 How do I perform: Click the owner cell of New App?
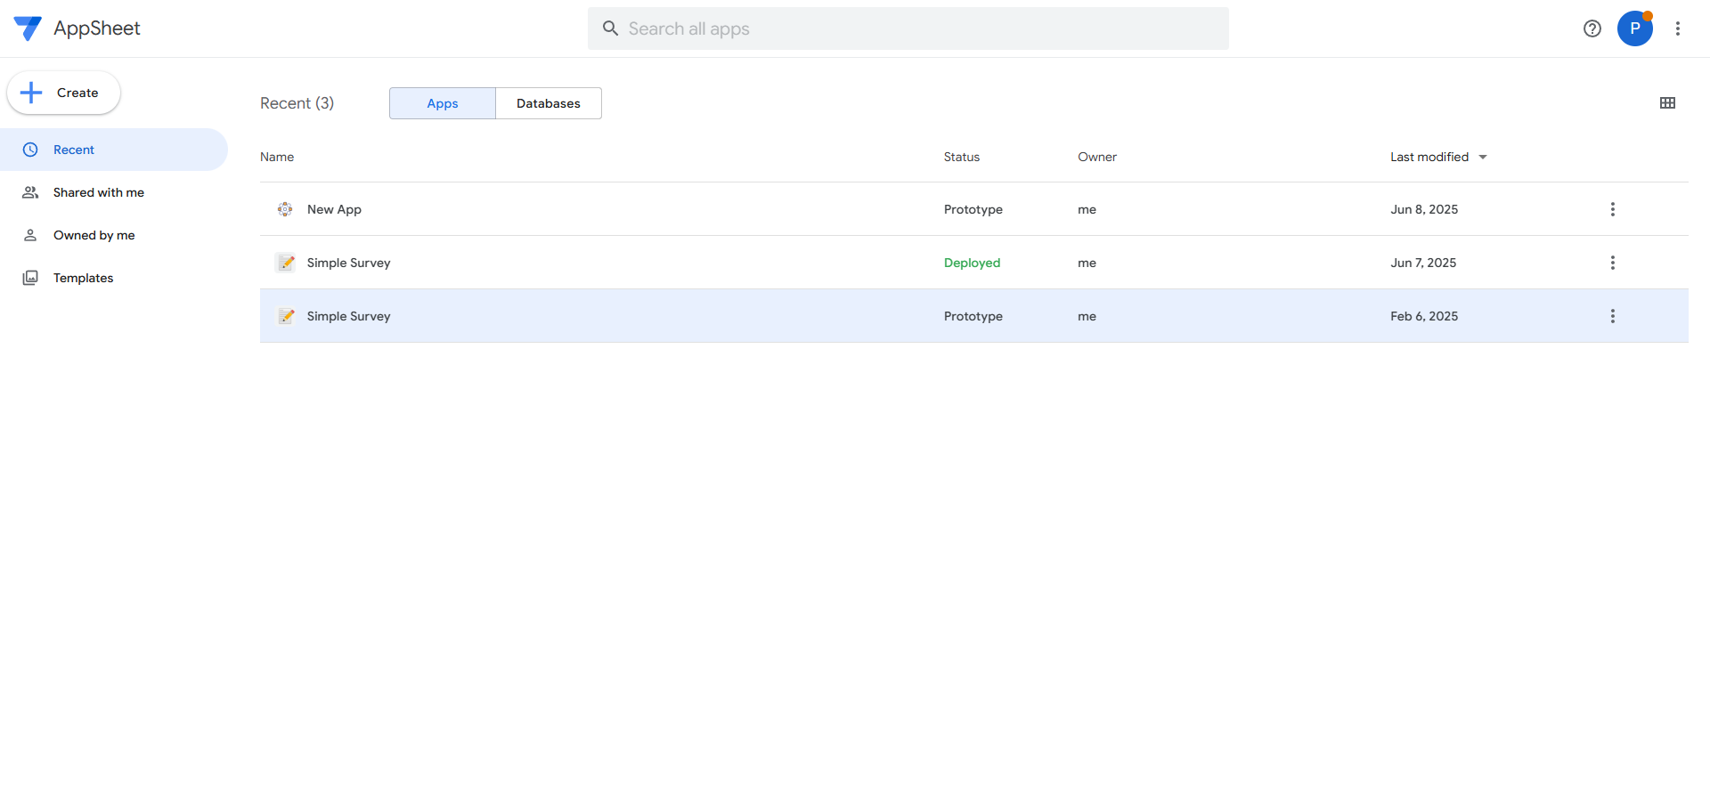pyautogui.click(x=1087, y=209)
